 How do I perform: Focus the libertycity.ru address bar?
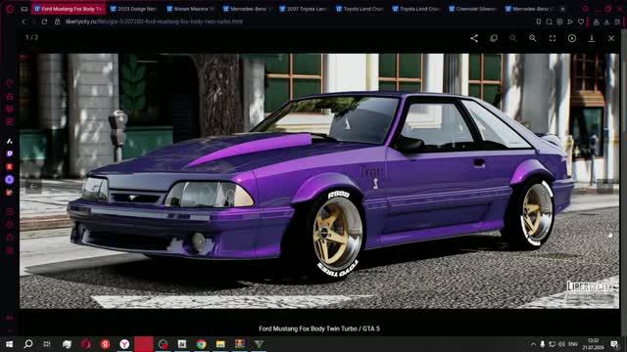tap(154, 22)
